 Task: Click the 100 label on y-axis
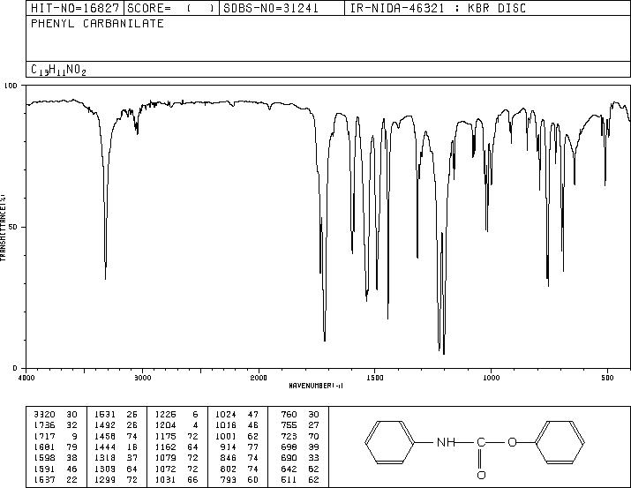(11, 86)
